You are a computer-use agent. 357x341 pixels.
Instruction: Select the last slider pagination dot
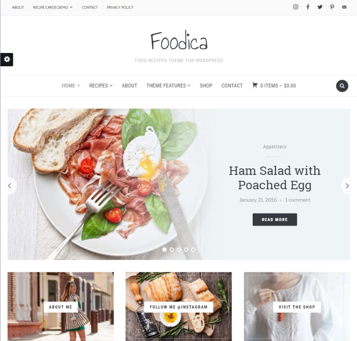tap(193, 250)
